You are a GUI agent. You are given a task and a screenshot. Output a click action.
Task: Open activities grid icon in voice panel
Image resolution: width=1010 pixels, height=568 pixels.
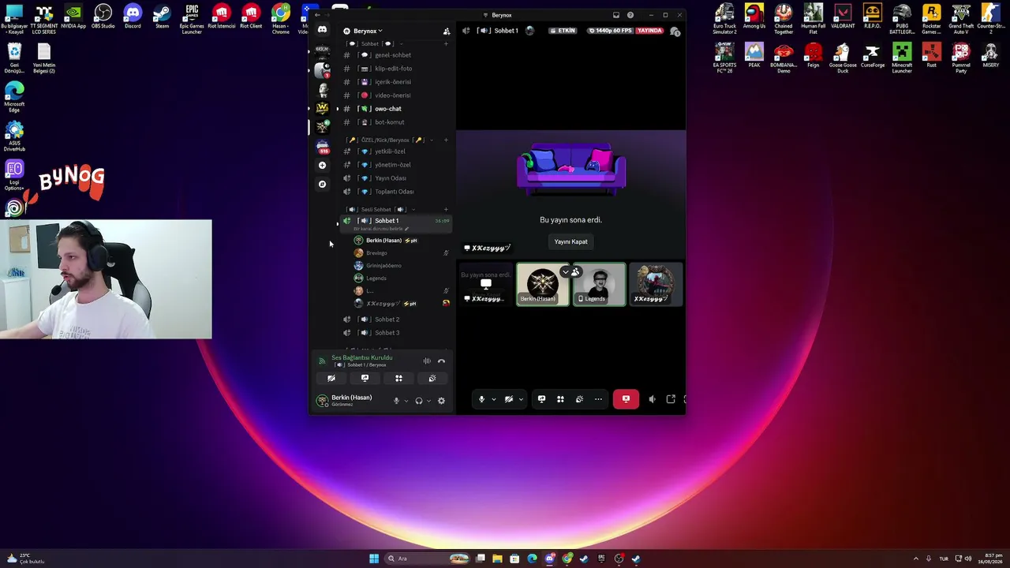[x=398, y=379]
